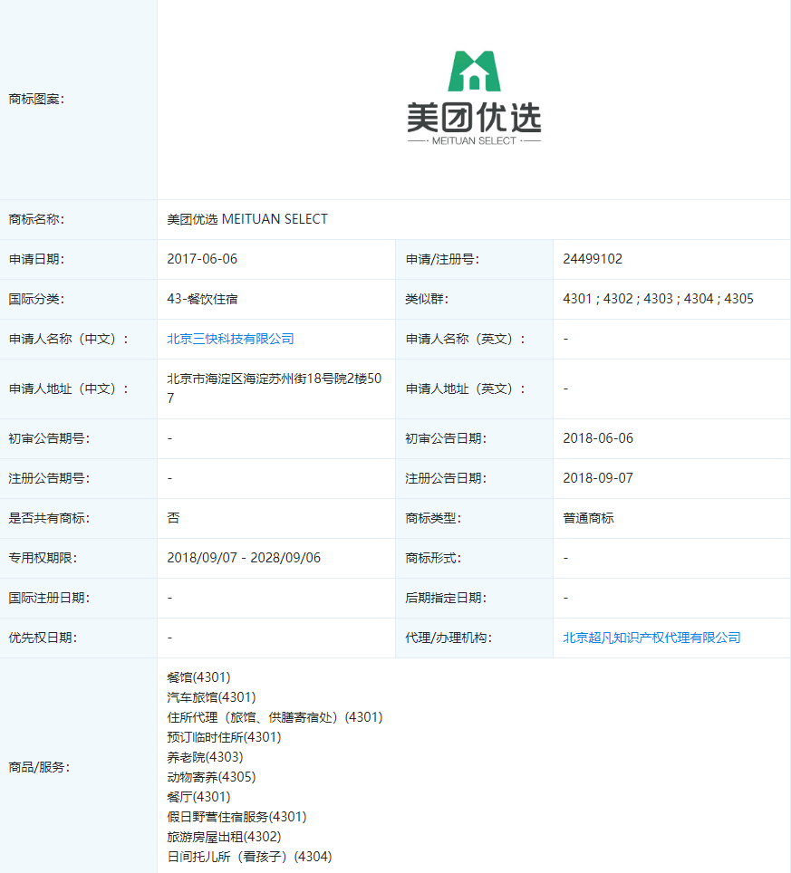Select service item 假日野营住宿服务(4301)

[236, 817]
